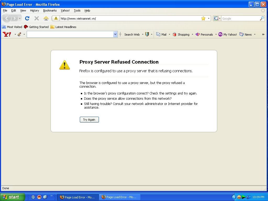Click the Try Again button

point(89,120)
